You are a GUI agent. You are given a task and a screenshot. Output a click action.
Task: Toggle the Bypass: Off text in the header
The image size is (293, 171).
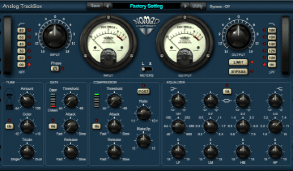click(220, 7)
